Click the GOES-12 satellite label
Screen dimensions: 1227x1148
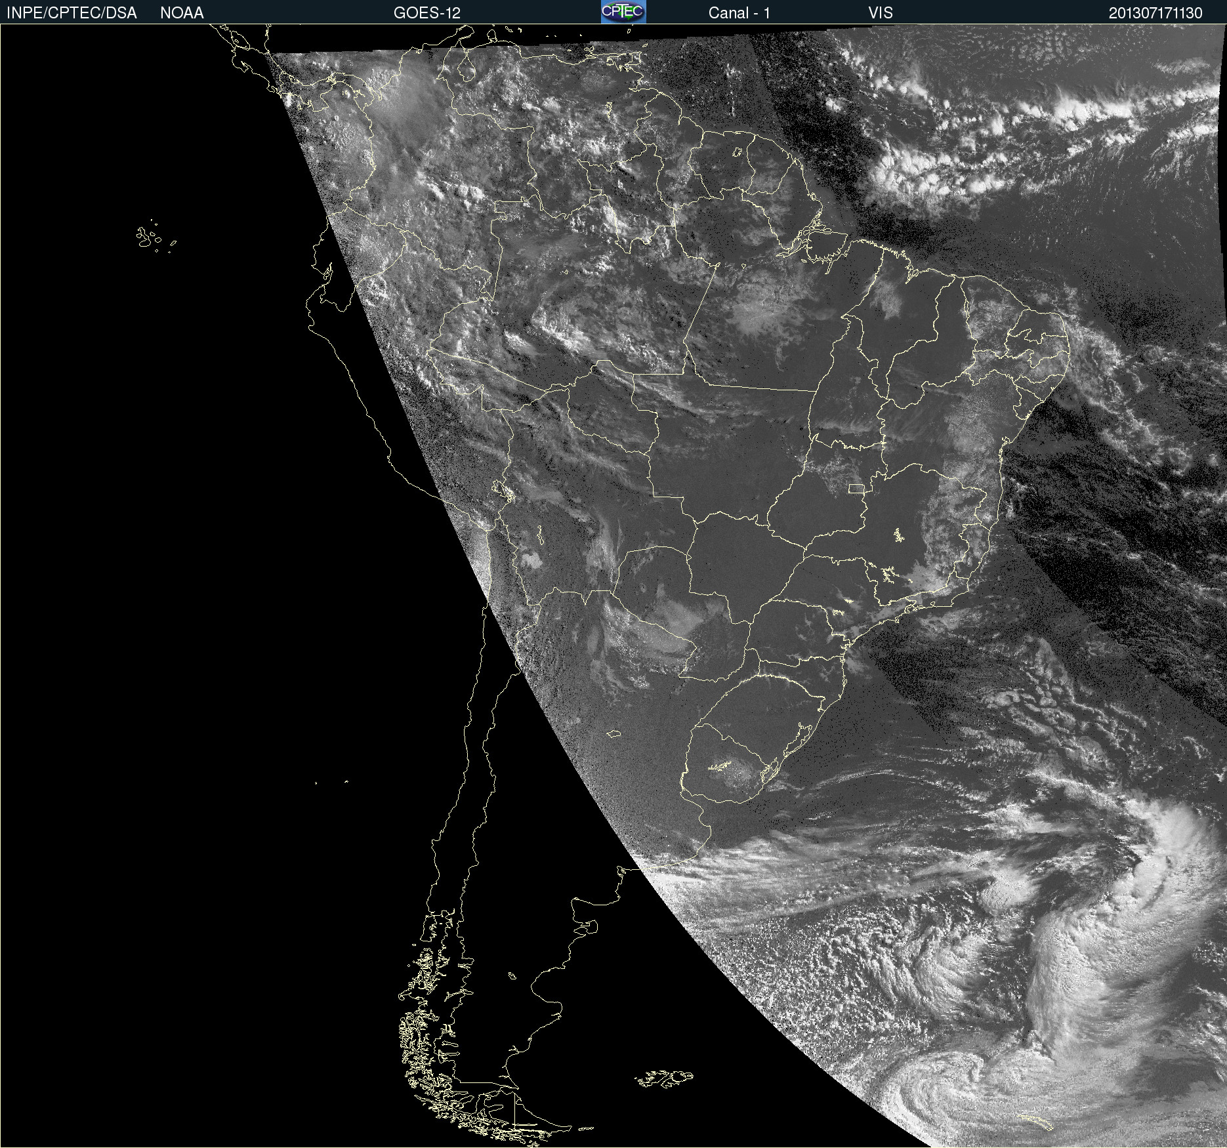(427, 13)
